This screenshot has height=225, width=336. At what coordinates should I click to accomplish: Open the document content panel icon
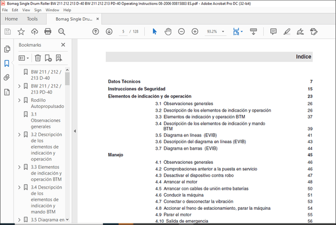[x=7, y=92]
